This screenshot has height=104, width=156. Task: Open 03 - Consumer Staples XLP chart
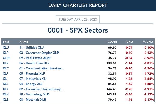pos(39,53)
